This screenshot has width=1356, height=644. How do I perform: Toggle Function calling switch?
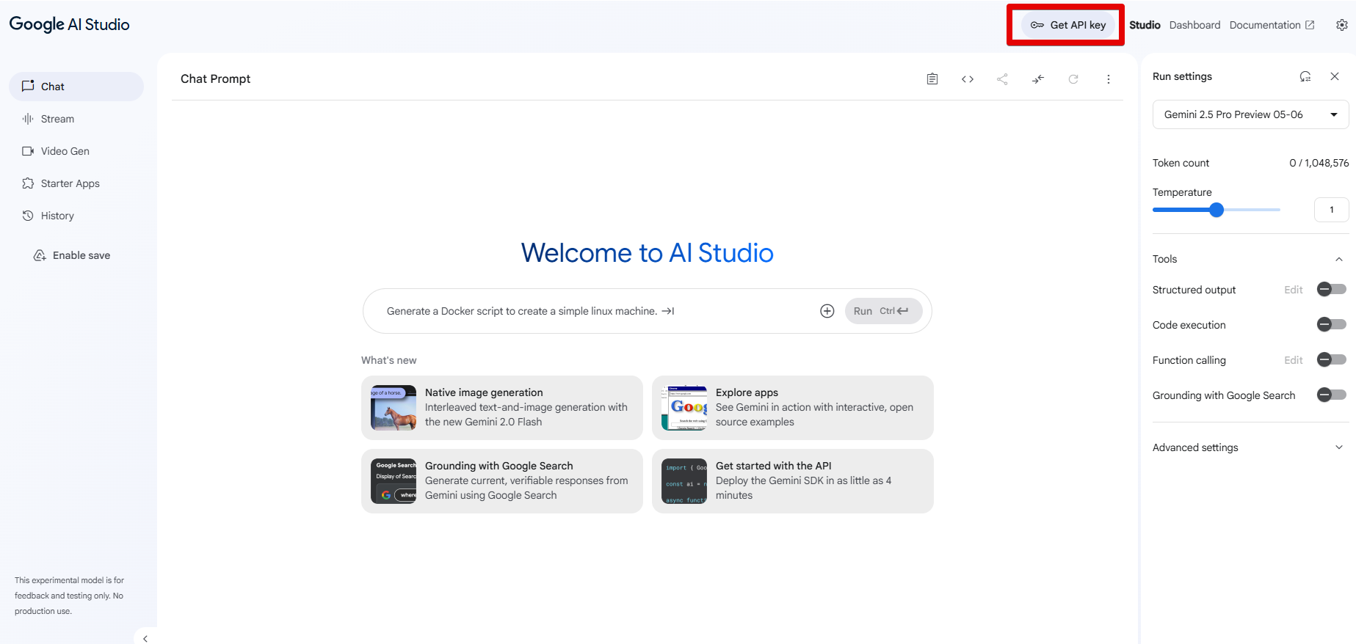click(x=1331, y=359)
